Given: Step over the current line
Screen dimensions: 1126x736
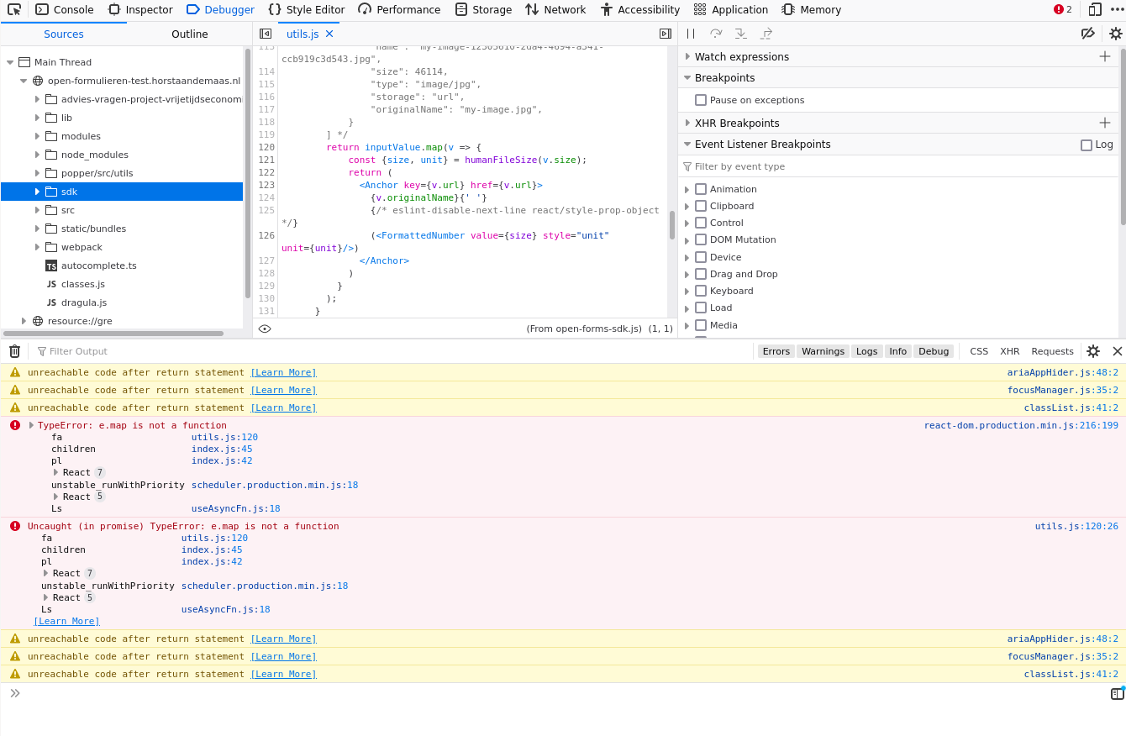Looking at the screenshot, I should coord(715,34).
